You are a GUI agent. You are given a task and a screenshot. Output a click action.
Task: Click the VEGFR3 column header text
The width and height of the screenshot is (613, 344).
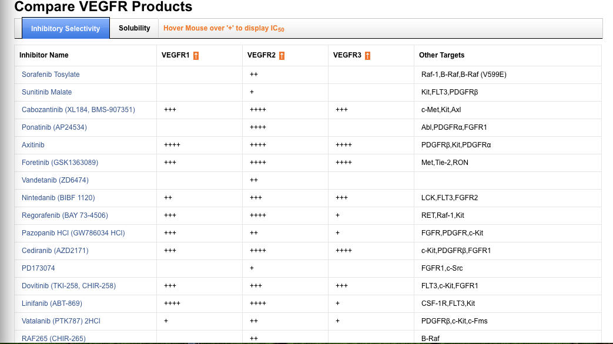(347, 55)
